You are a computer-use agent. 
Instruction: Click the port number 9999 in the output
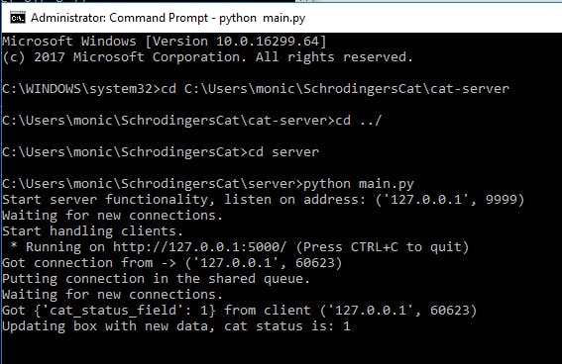coord(502,200)
